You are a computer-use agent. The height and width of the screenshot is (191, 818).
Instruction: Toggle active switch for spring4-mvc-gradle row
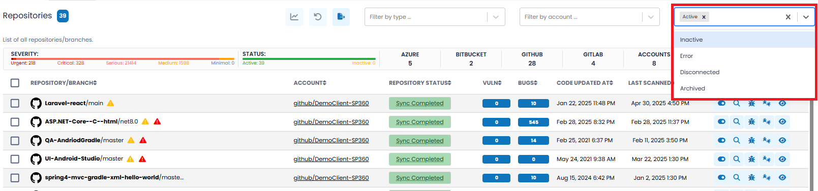tap(721, 178)
